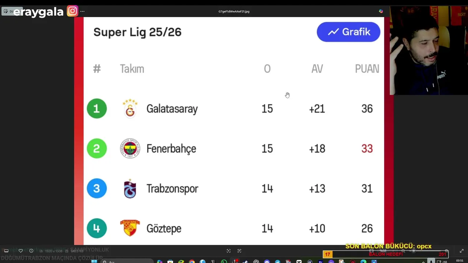The image size is (468, 263).
Task: Click the Trabzonspor club logo
Action: pos(130,189)
